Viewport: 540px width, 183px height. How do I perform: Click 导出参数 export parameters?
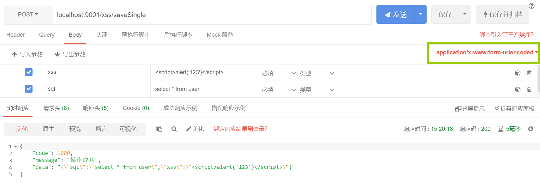70,54
